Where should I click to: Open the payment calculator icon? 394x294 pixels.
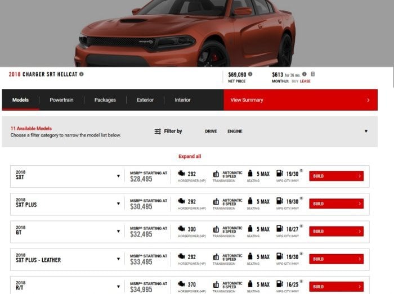(x=313, y=74)
